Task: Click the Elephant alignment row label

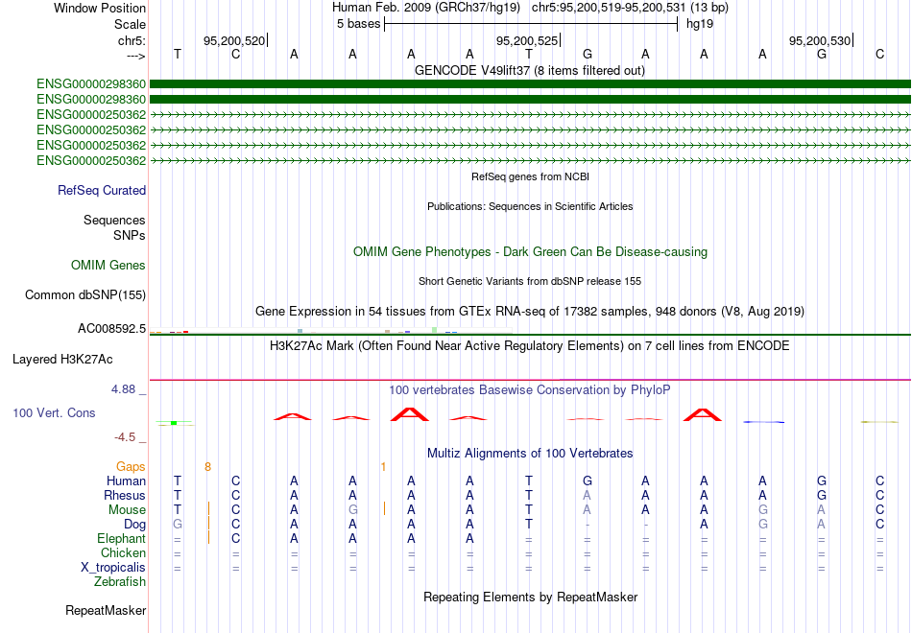Action: (x=121, y=538)
